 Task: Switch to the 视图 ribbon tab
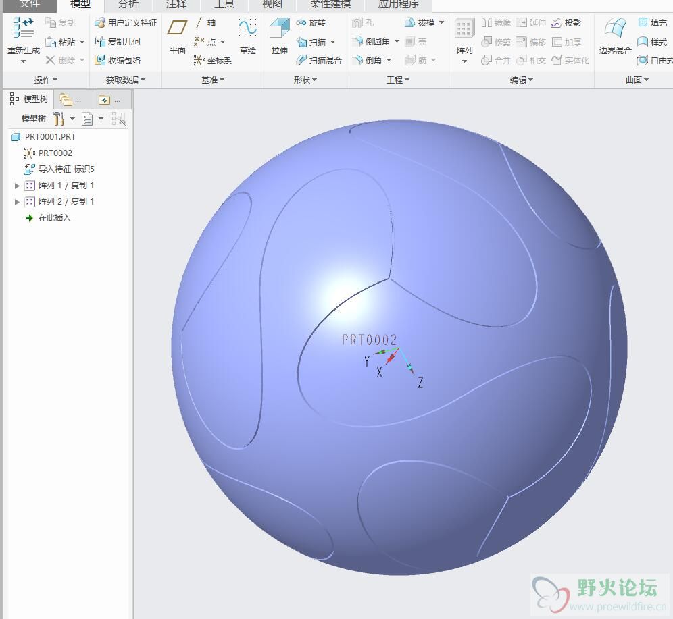click(x=272, y=4)
